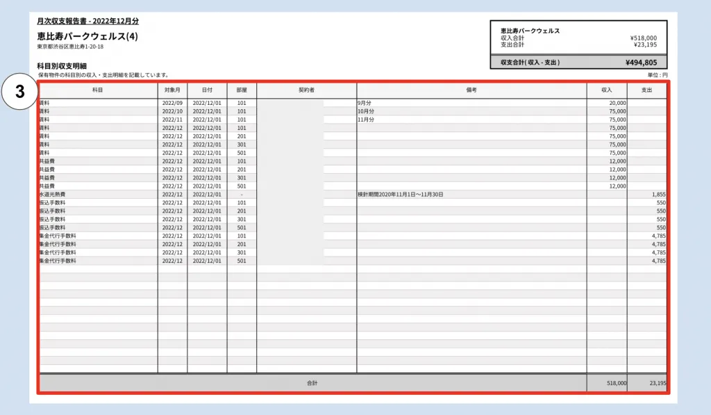Select the property name 恵比寿パークウェルス(4)
Screen dimensions: 711x415
coord(87,36)
